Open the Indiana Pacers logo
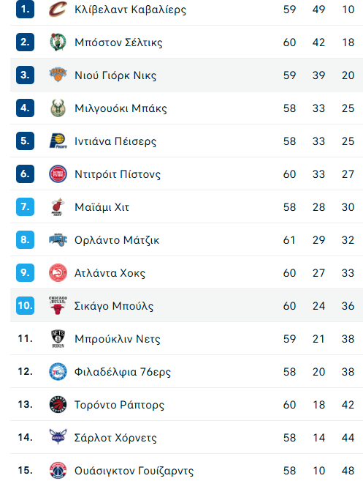The width and height of the screenshot is (363, 481). tap(58, 141)
